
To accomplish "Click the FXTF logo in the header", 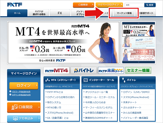I will [x=15, y=5].
